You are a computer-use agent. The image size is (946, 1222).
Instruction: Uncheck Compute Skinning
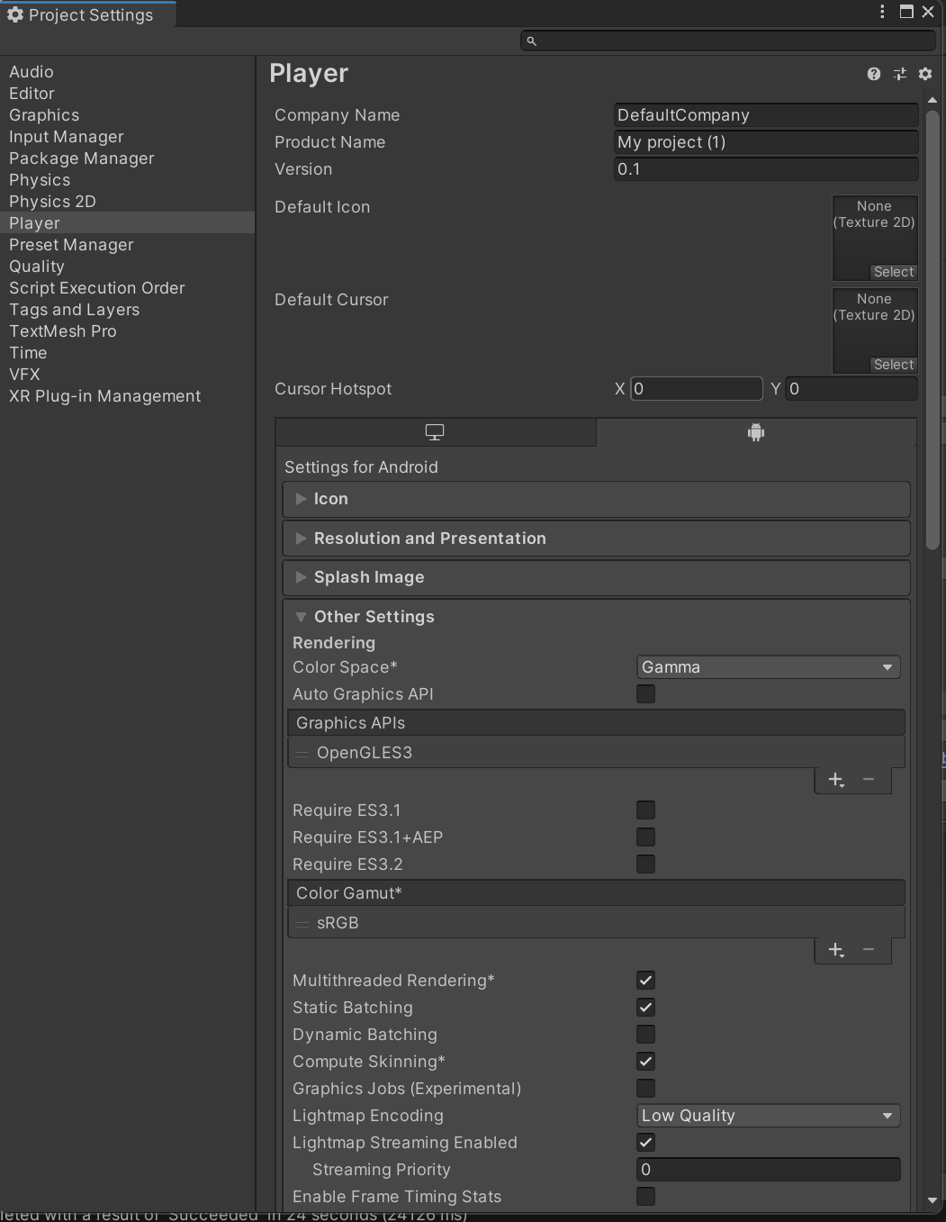coord(645,1061)
